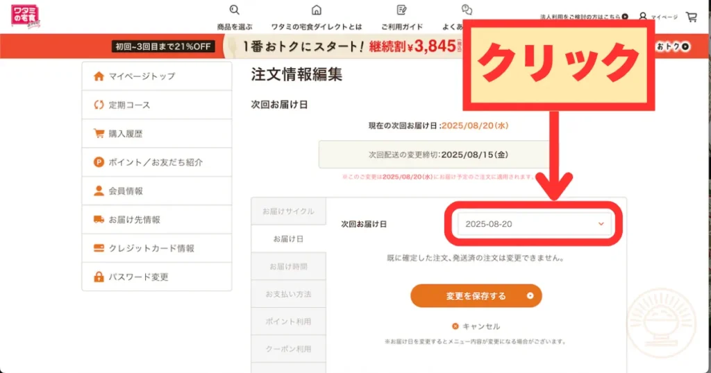Click the search magnifier icon above 商品を選ぶ
The width and height of the screenshot is (711, 373).
click(x=235, y=10)
